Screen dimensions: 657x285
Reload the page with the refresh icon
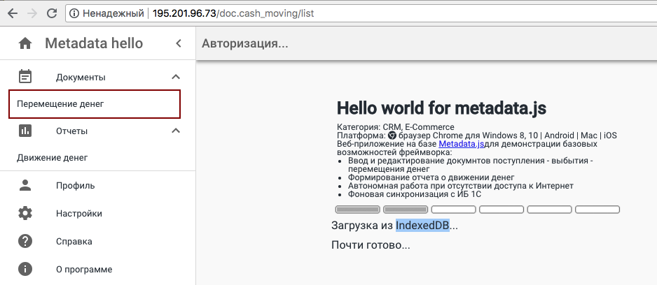[x=52, y=13]
